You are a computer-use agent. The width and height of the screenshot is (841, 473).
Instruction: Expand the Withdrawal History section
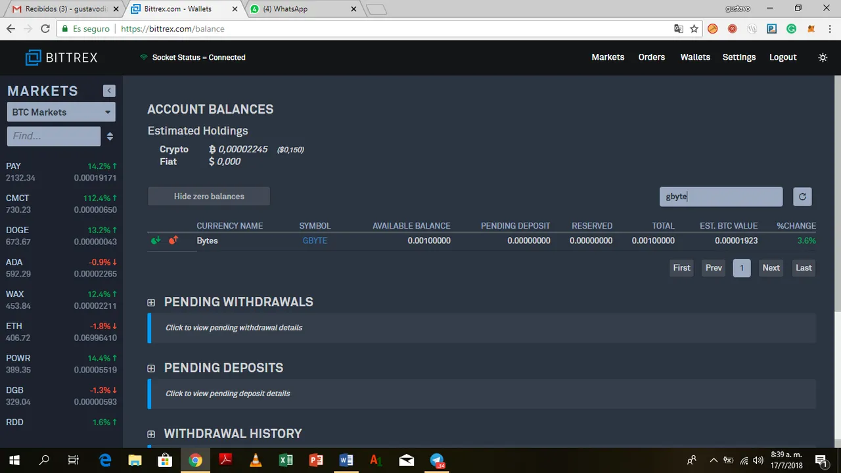coord(151,434)
